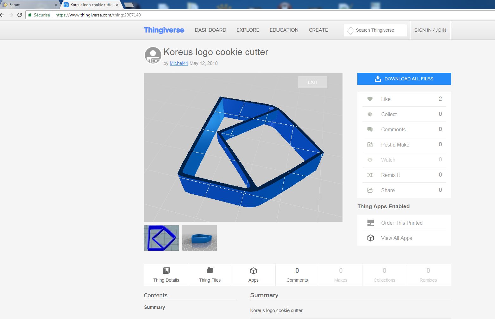
Task: Click the Order This Printed icon
Action: click(370, 223)
